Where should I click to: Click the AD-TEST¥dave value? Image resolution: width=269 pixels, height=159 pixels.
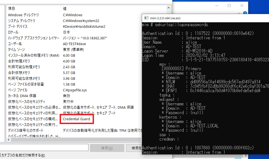(74, 44)
